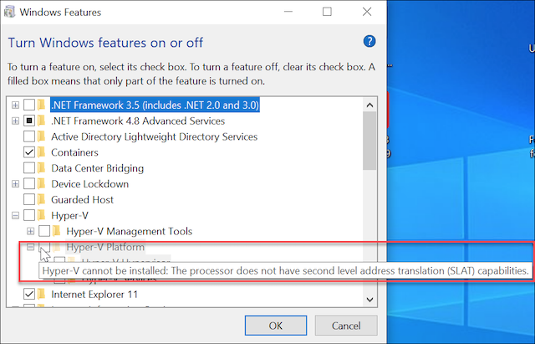The height and width of the screenshot is (344, 535).
Task: Click the folder icon beside Internet Explorer 11
Action: 41,294
